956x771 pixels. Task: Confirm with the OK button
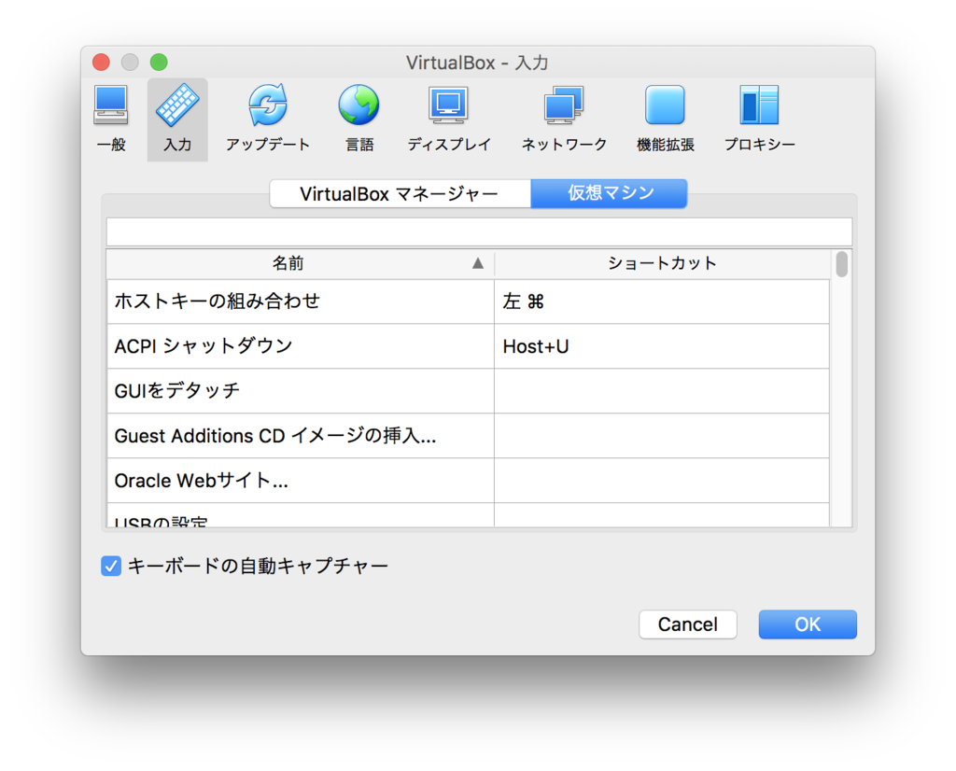[x=808, y=624]
